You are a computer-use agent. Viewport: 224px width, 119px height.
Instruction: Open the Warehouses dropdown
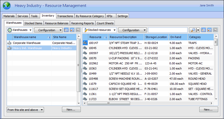(x=20, y=30)
